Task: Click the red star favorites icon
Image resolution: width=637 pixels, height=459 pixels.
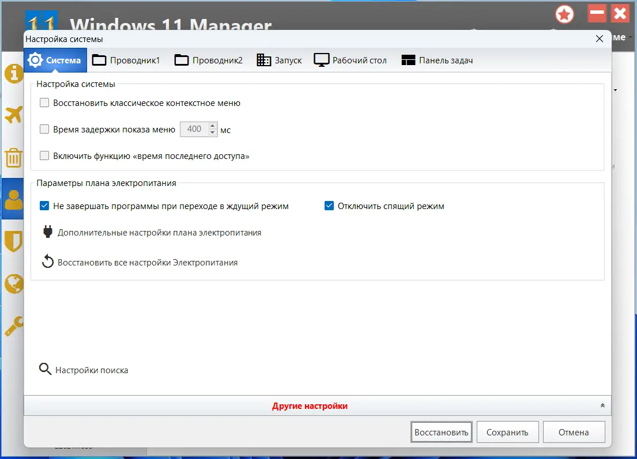Action: 564,15
